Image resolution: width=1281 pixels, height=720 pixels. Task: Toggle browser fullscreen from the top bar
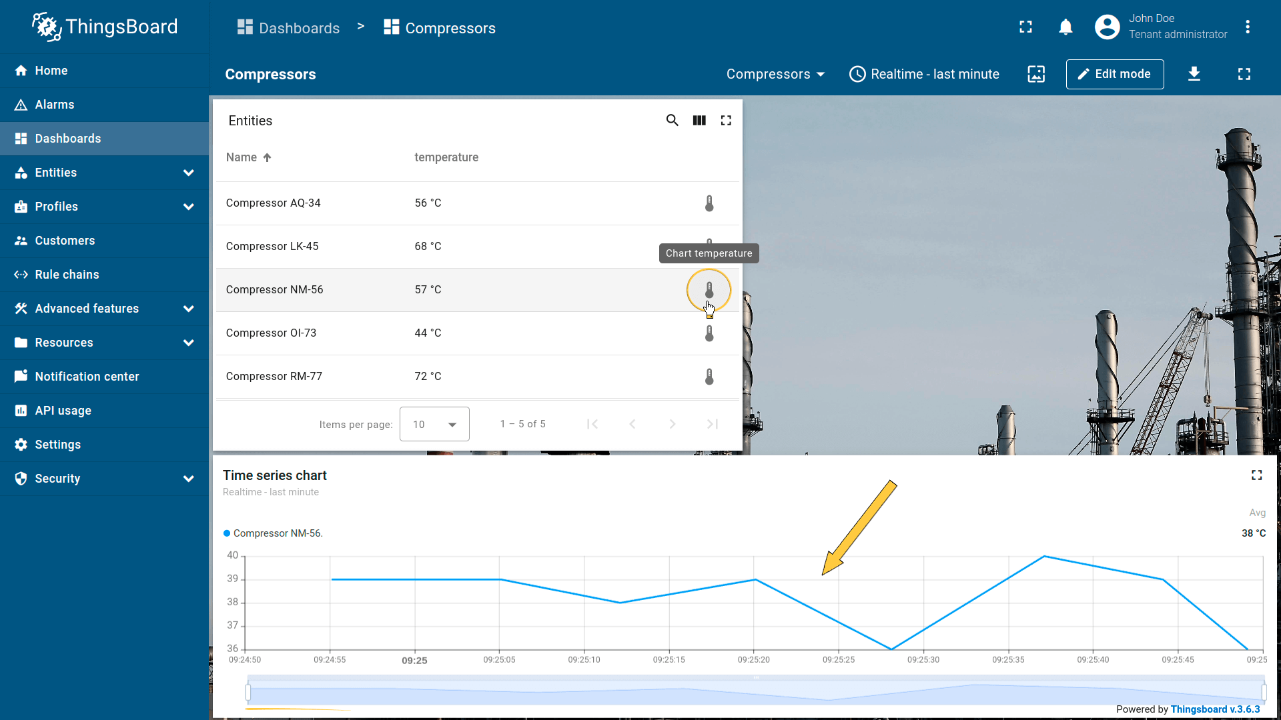[x=1025, y=27]
